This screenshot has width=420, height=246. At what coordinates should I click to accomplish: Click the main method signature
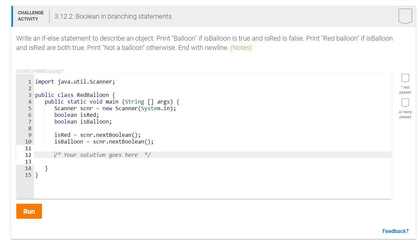111,102
